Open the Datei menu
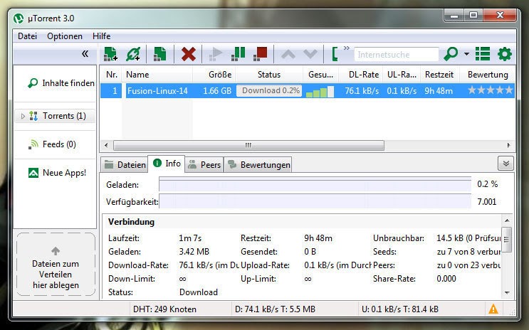Screen dimensions: 529x330 [27, 36]
